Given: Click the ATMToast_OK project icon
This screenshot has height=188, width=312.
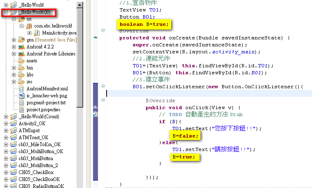Looking at the screenshot, I should 14,138.
